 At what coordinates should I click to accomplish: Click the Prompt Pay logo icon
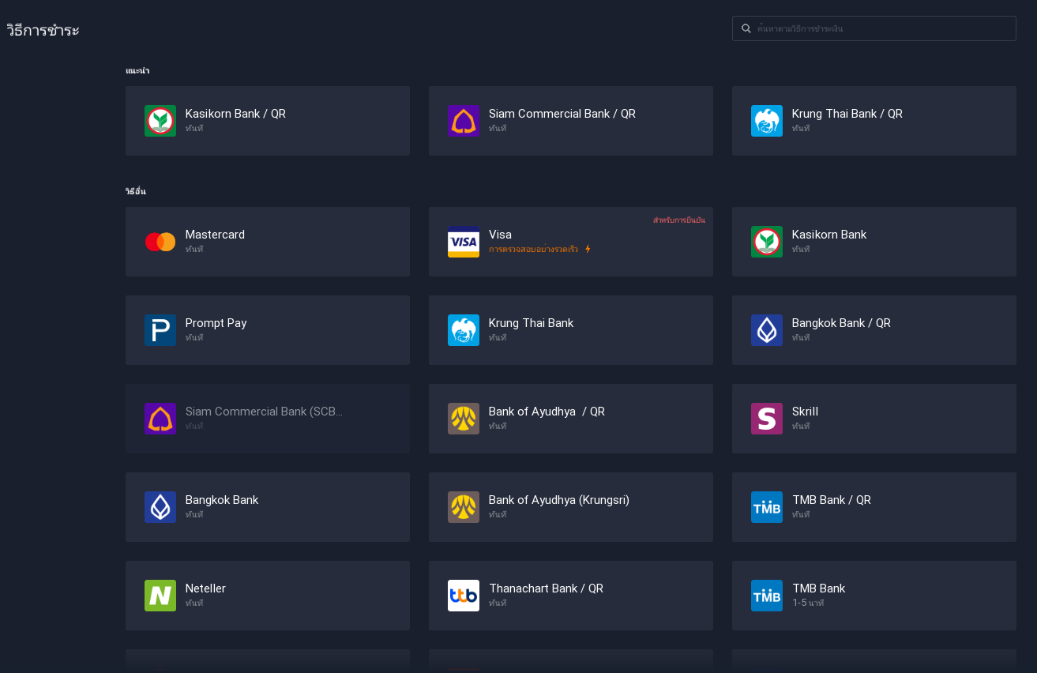(160, 330)
